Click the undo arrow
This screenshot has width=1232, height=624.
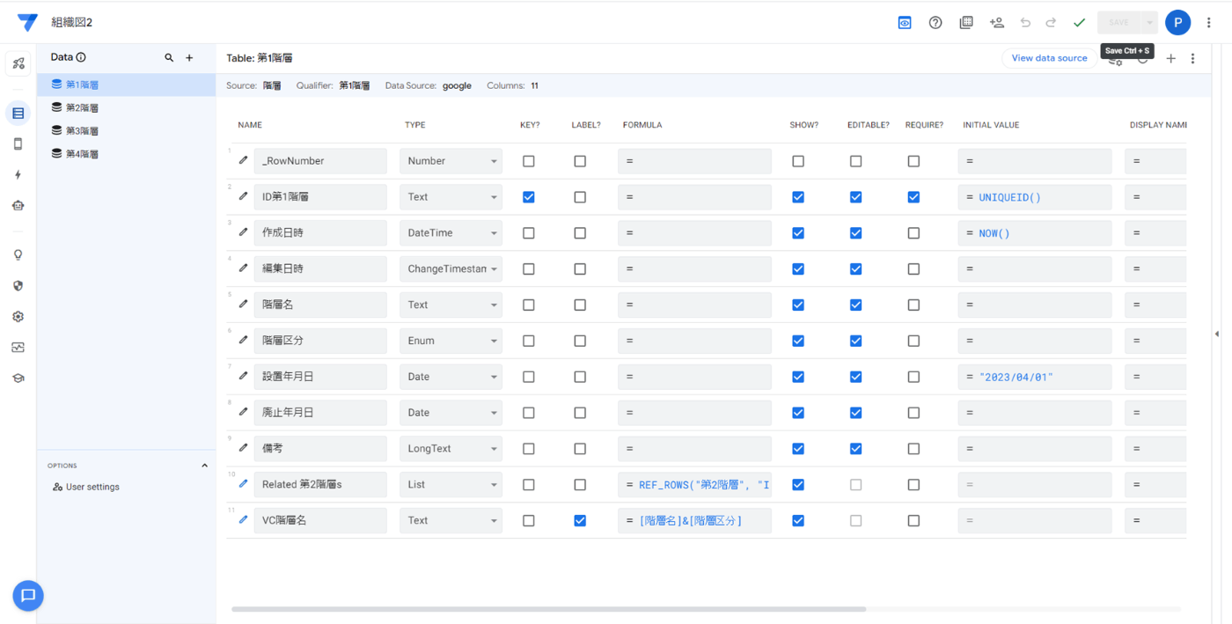click(1025, 23)
